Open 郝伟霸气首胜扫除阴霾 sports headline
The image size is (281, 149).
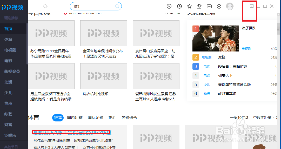tap(73, 140)
